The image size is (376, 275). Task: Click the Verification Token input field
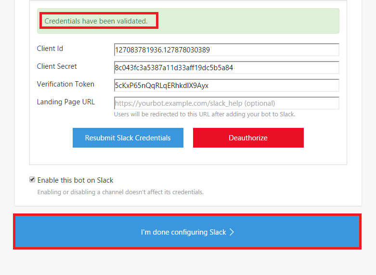[227, 85]
